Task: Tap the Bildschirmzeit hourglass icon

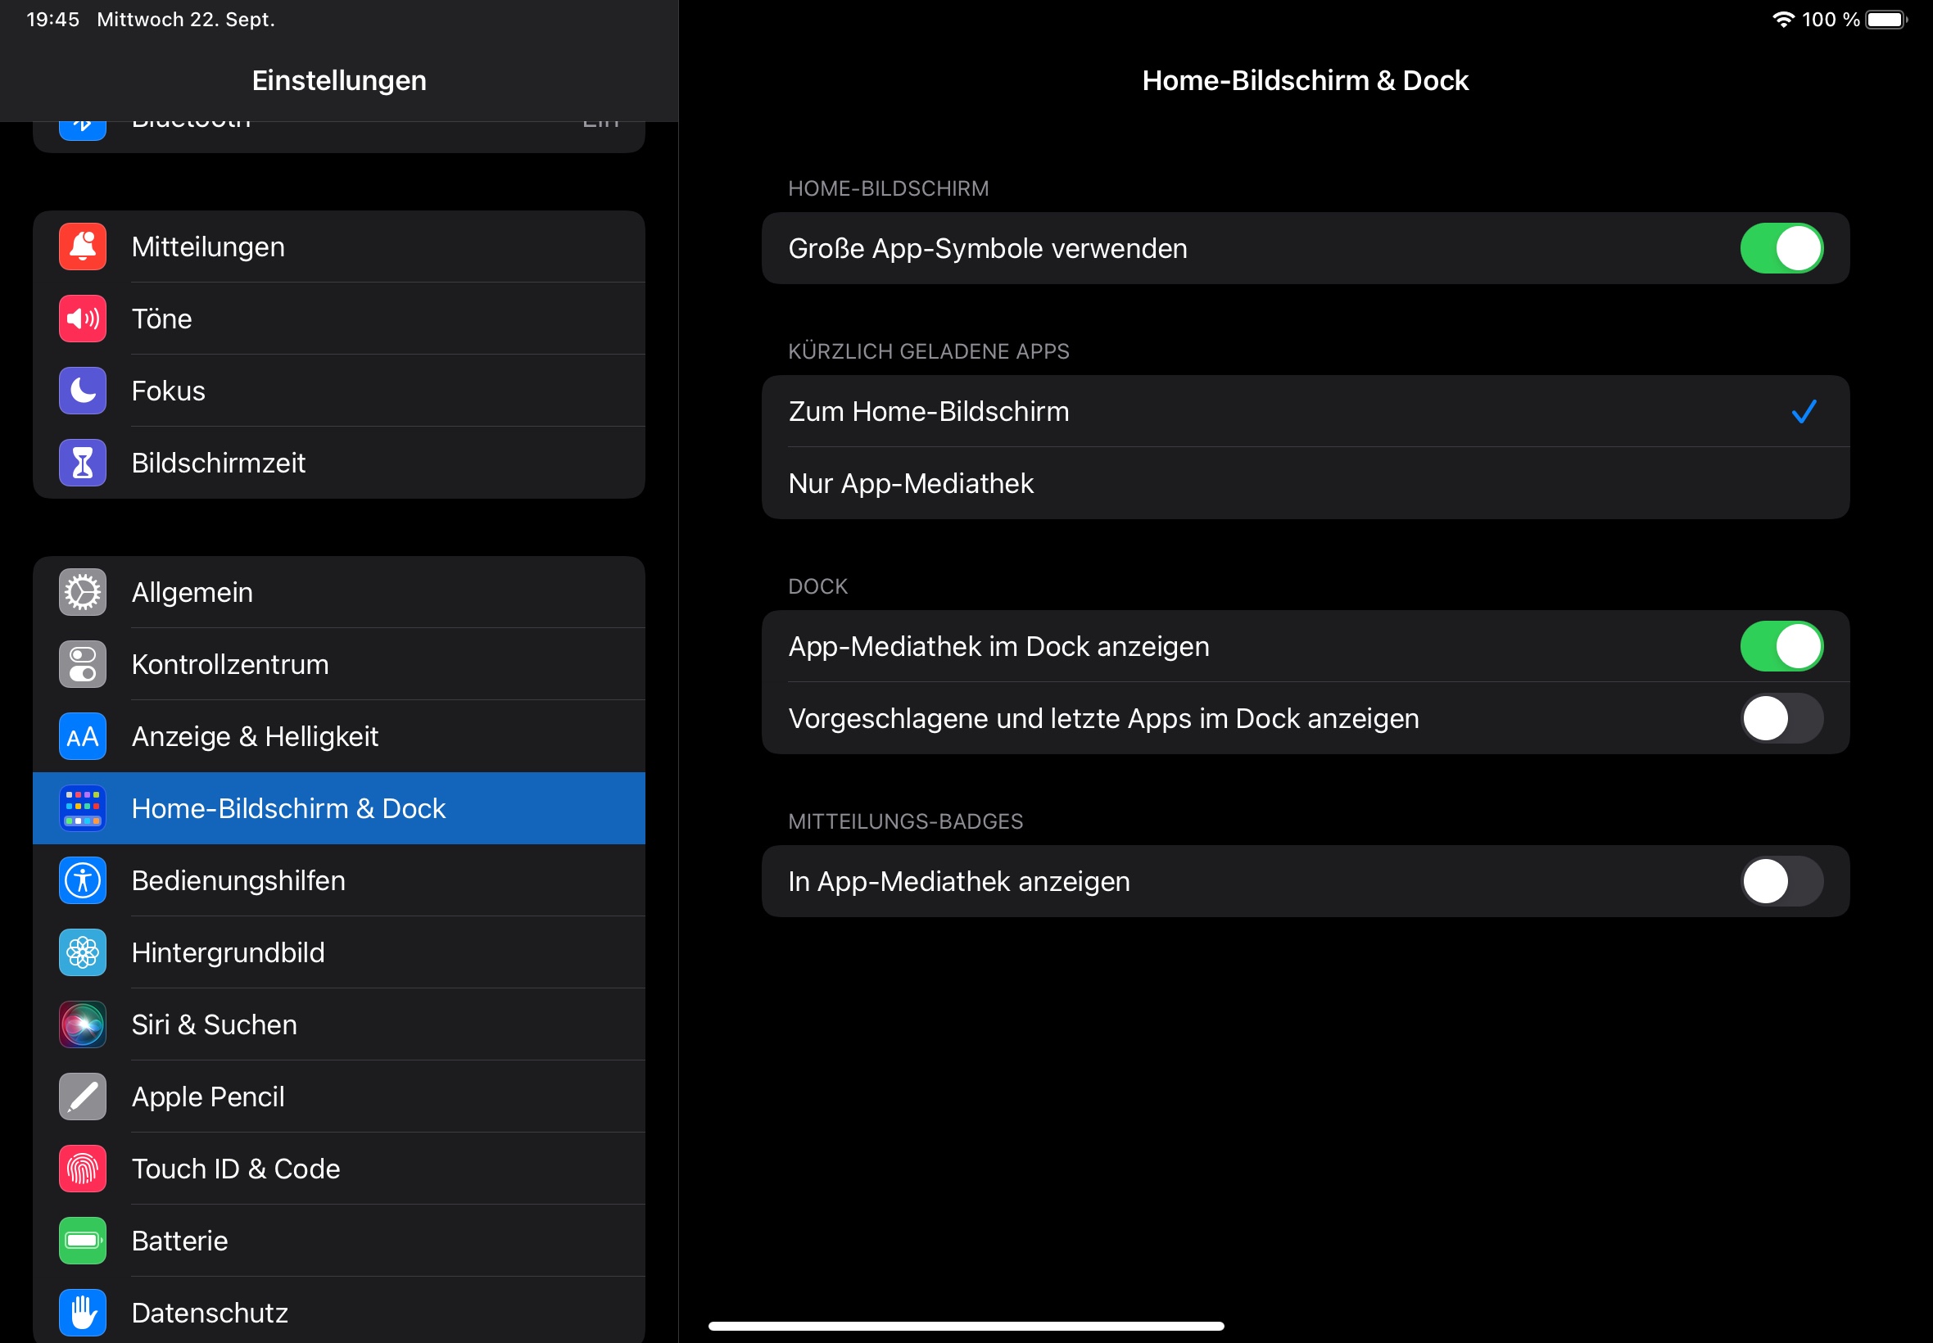Action: coord(83,463)
